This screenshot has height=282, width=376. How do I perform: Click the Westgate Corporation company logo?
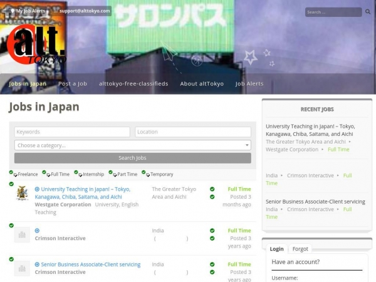pyautogui.click(x=22, y=193)
